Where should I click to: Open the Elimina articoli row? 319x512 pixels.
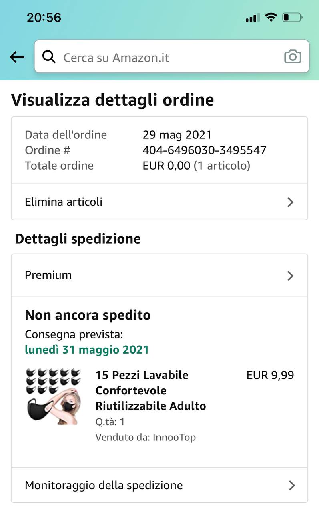coord(159,202)
